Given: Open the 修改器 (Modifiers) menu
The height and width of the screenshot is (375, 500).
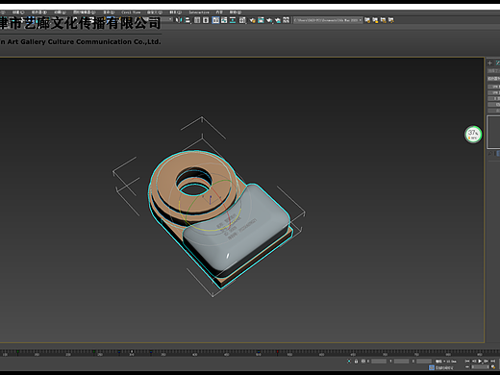Looking at the screenshot, I should click(x=39, y=12).
